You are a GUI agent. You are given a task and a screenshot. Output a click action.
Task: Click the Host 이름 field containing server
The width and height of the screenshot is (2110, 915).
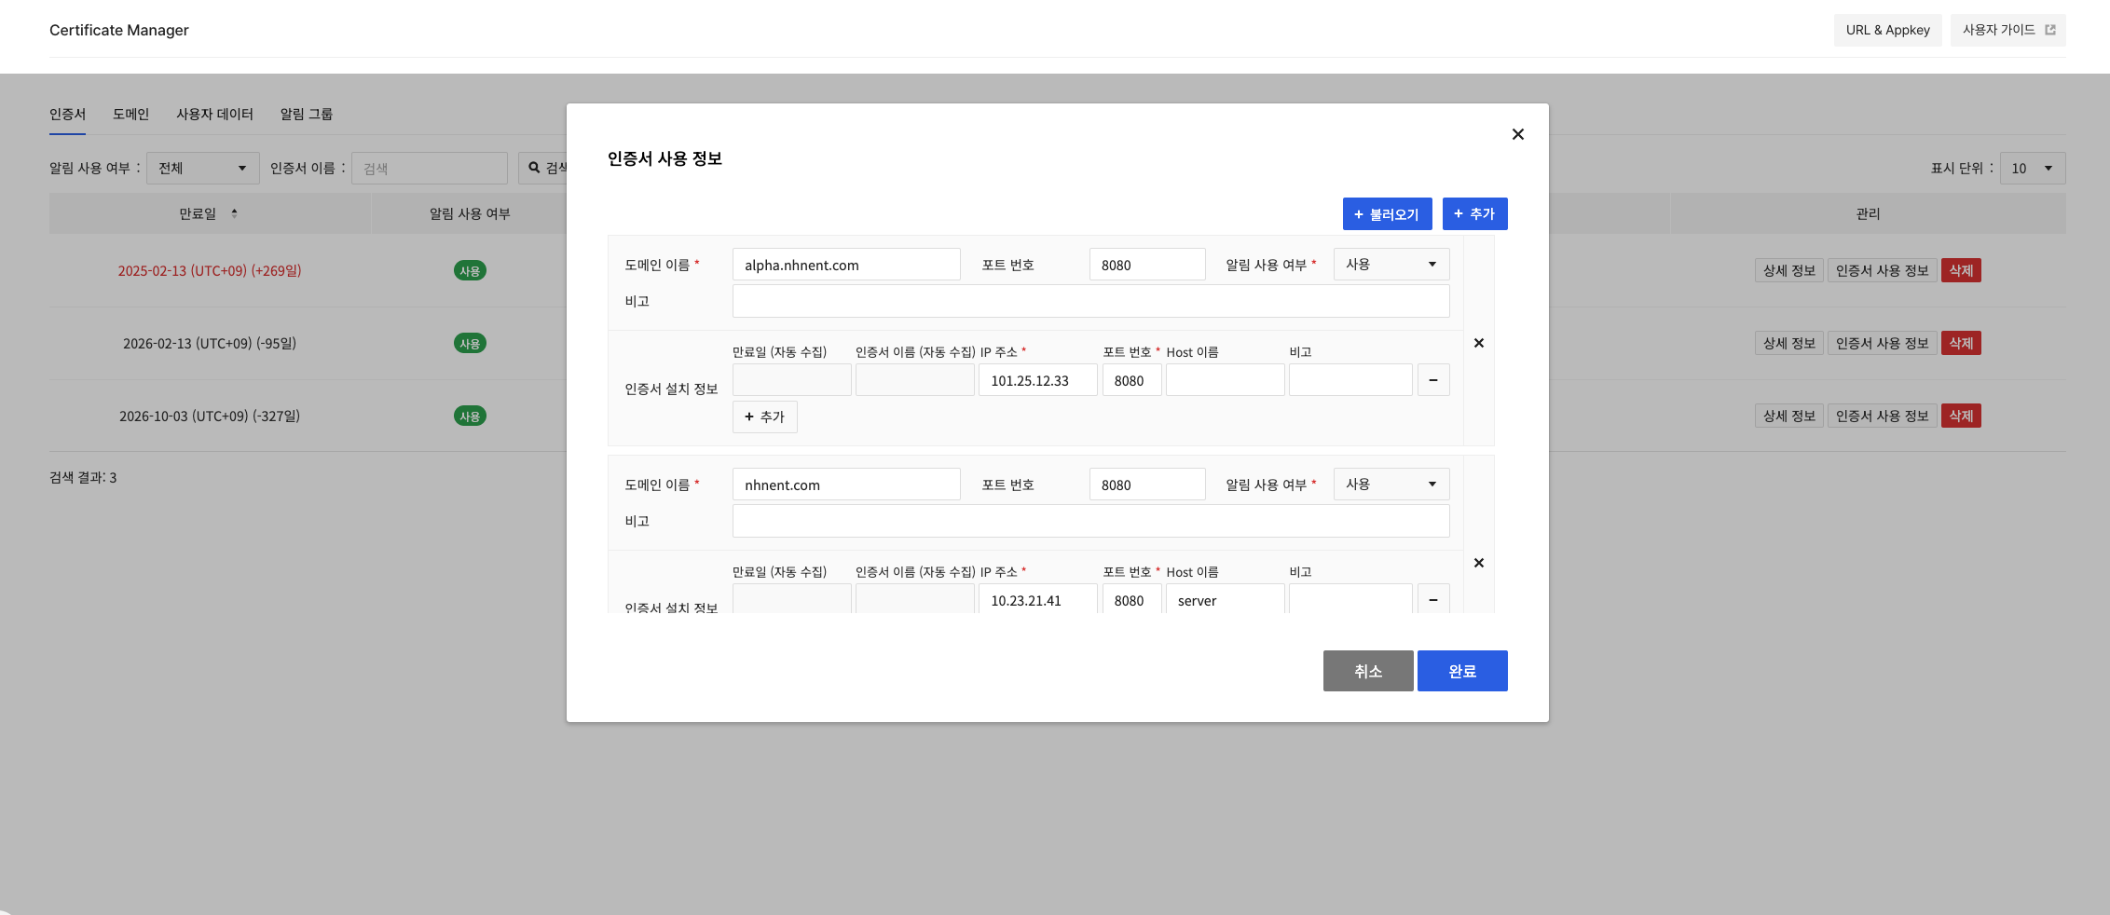(1225, 600)
